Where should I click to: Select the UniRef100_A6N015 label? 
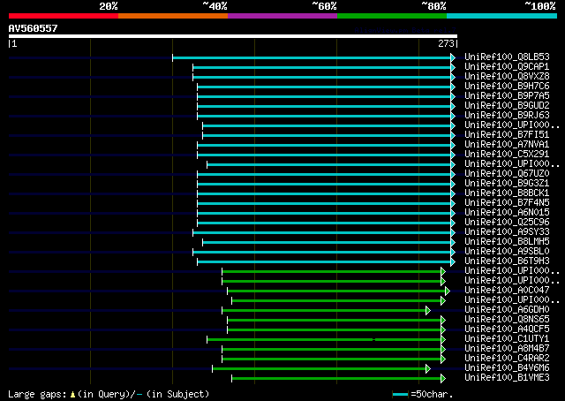pyautogui.click(x=507, y=213)
